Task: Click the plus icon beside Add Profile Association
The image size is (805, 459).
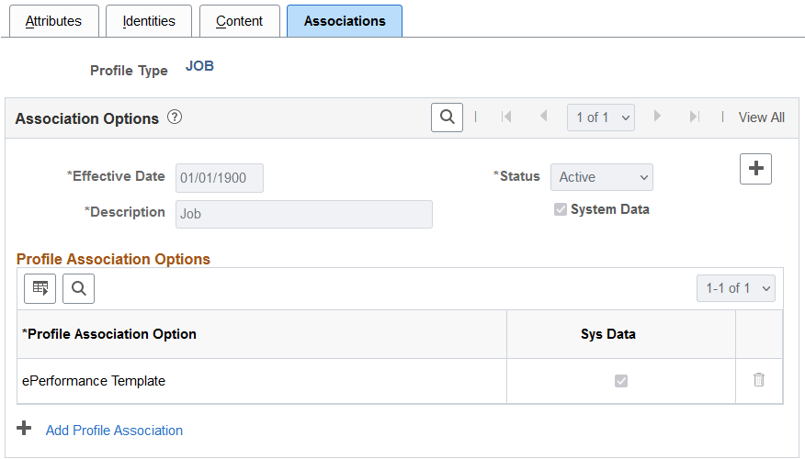Action: pyautogui.click(x=24, y=428)
